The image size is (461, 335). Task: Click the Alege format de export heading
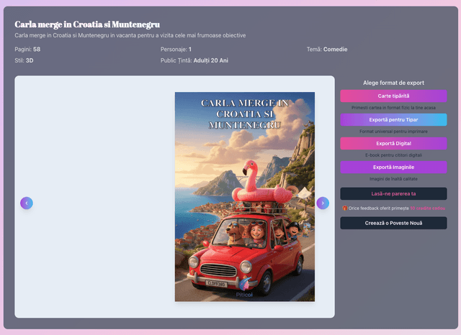(393, 83)
